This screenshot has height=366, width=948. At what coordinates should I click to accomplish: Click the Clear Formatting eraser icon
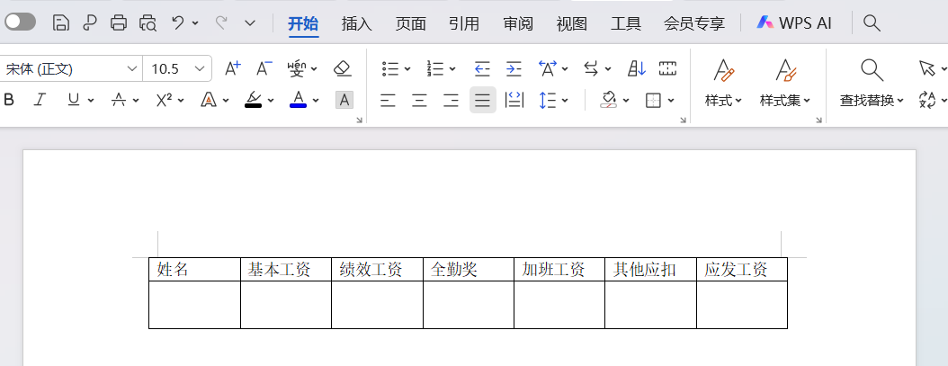click(343, 68)
